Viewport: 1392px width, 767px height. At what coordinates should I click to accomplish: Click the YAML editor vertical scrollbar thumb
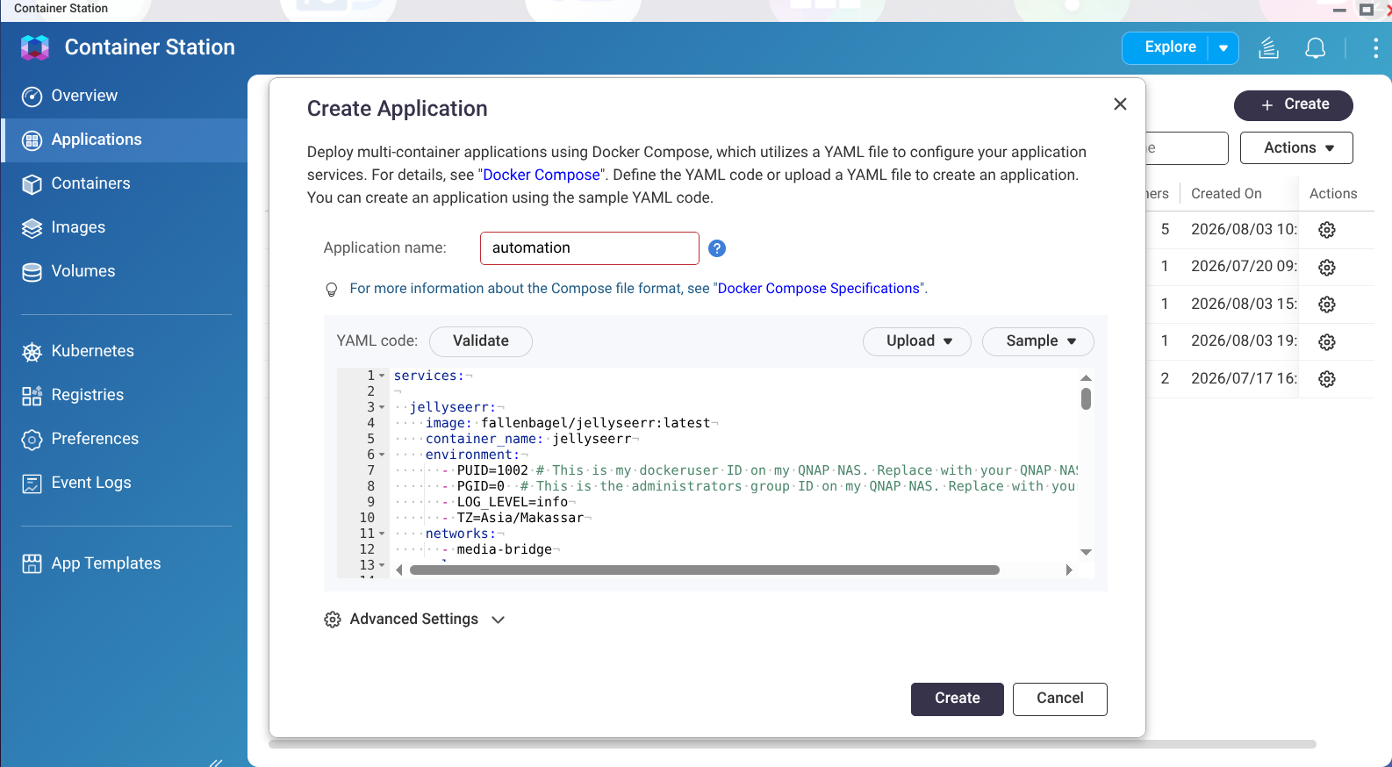click(1086, 399)
